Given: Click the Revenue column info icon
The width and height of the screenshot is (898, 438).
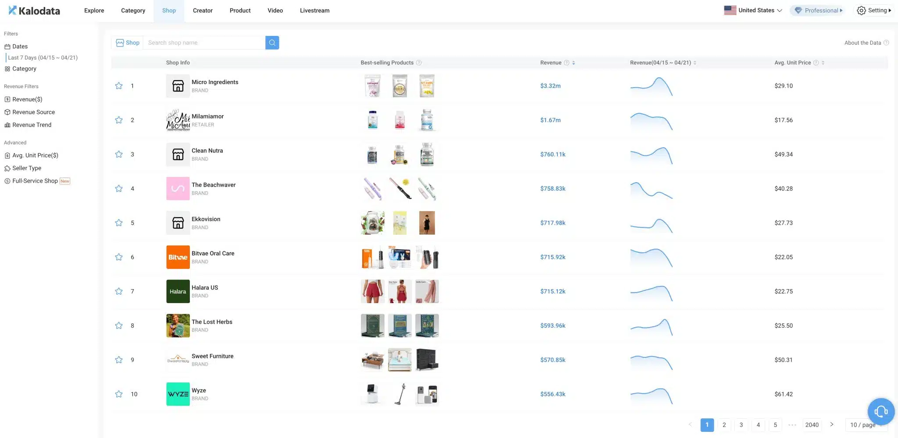Looking at the screenshot, I should [x=567, y=63].
